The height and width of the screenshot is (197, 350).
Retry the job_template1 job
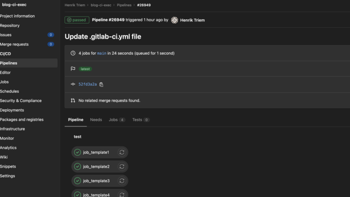pyautogui.click(x=122, y=152)
